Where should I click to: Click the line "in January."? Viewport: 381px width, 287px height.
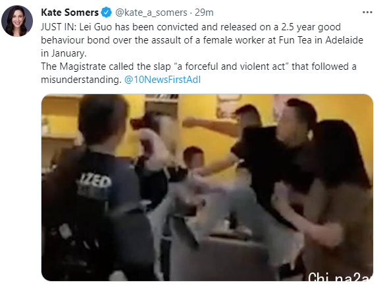(x=64, y=53)
